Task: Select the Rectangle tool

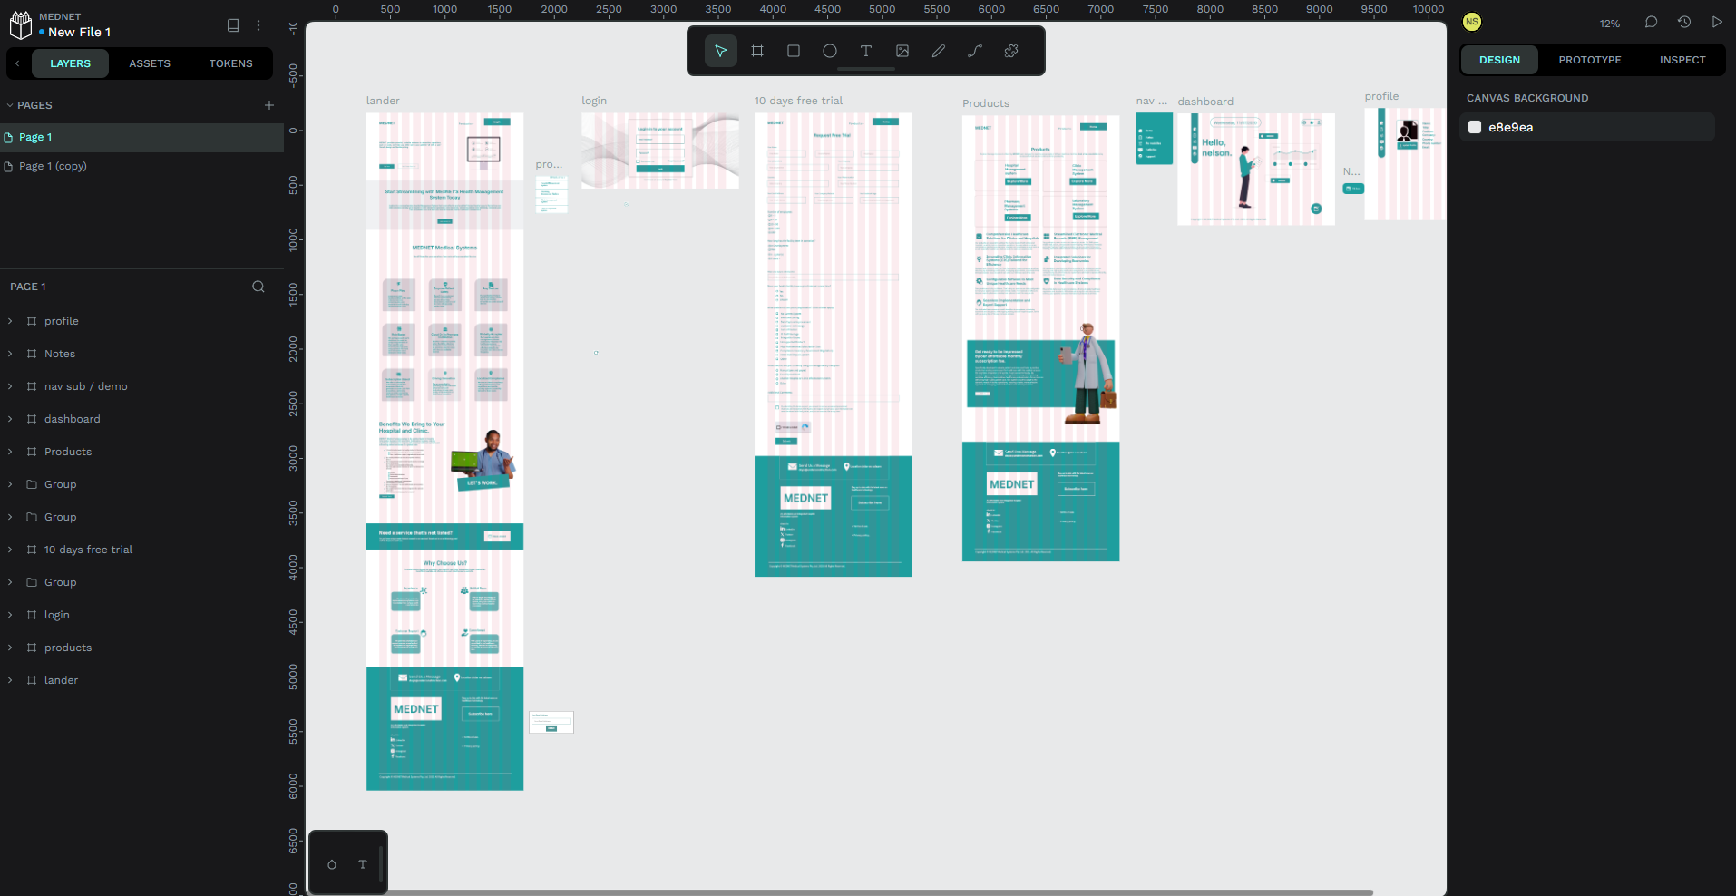Action: point(794,51)
